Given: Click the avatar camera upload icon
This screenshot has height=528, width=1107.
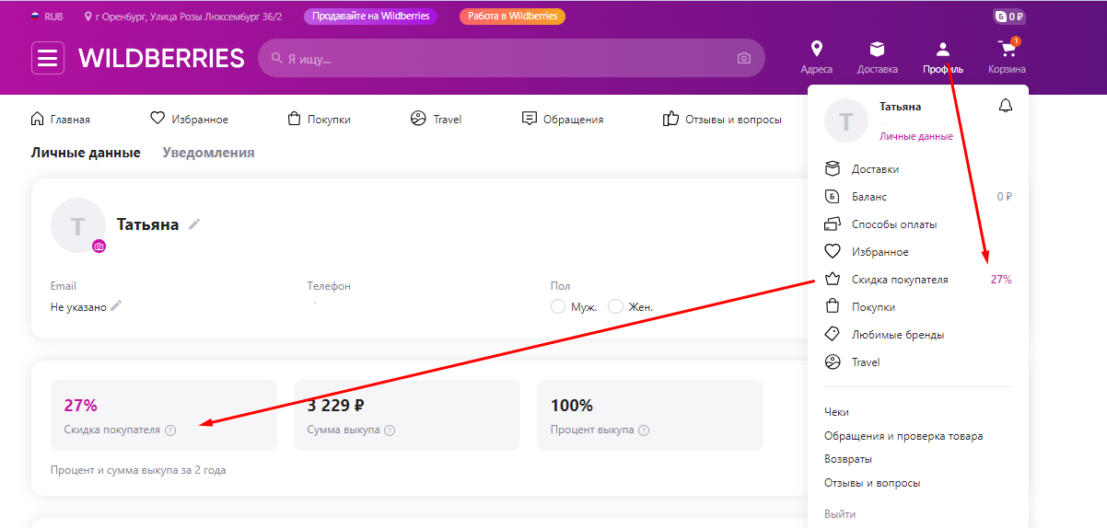Looking at the screenshot, I should (99, 247).
